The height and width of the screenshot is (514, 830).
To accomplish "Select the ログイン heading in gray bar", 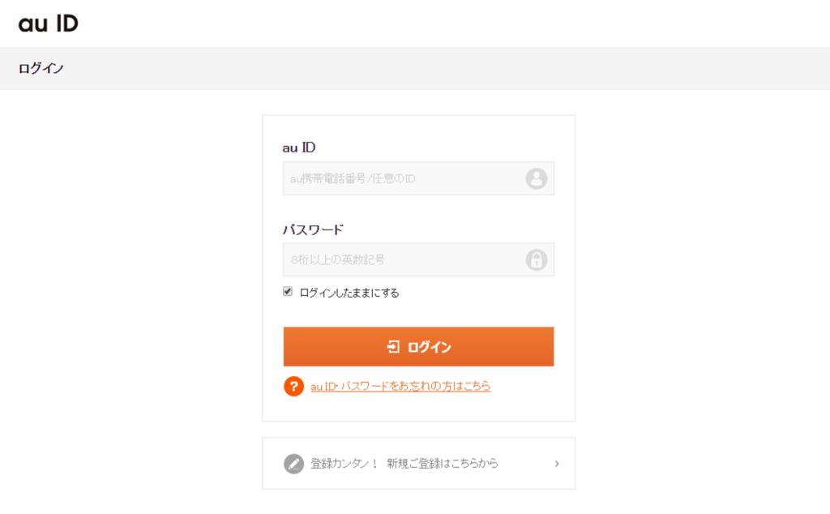I will pyautogui.click(x=41, y=68).
